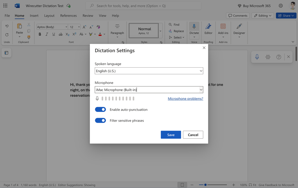Click the search box for tools and help
This screenshot has width=298, height=188.
143,6
